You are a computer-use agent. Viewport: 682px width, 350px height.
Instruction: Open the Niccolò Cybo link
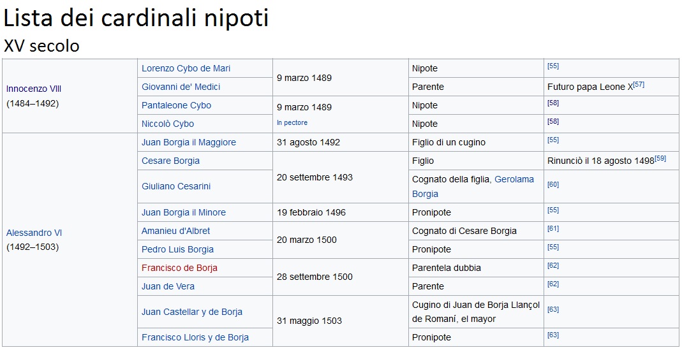(x=167, y=124)
